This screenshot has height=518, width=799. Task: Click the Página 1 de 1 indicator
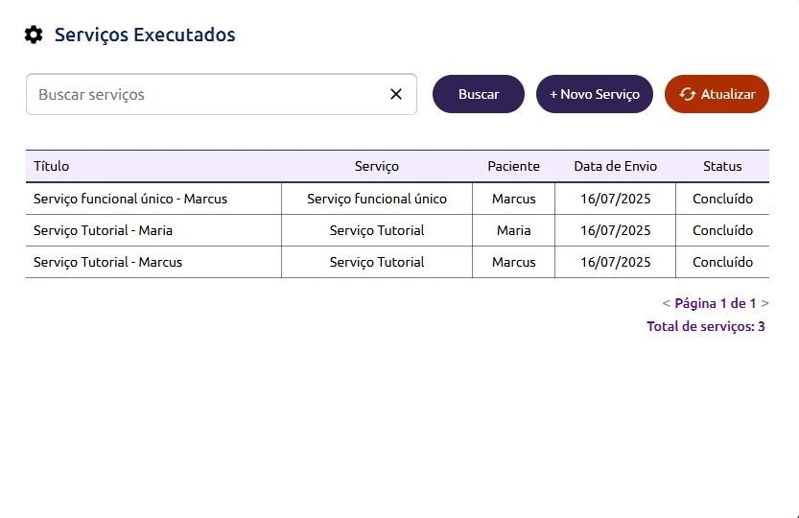point(715,303)
